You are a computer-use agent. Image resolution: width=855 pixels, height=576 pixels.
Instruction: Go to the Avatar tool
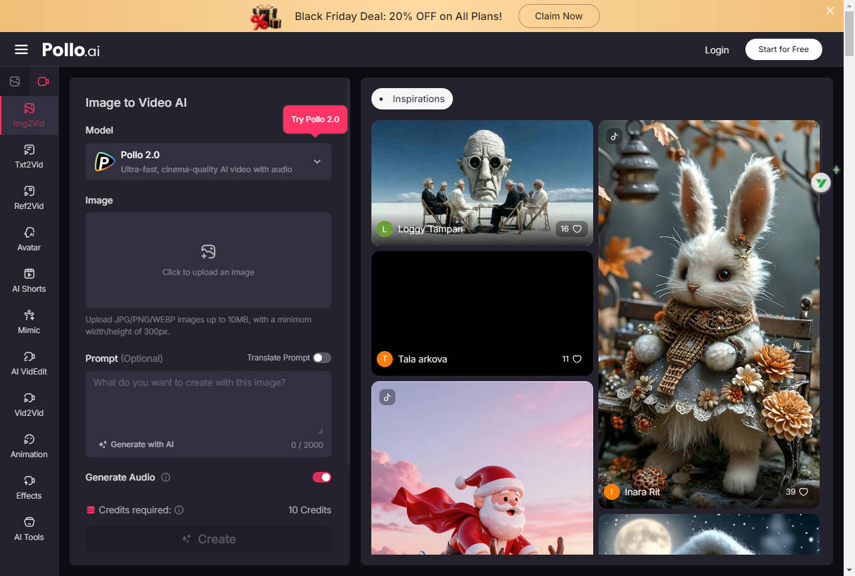click(29, 239)
